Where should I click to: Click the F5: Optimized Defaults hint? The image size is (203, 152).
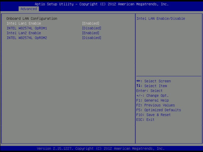159,110
